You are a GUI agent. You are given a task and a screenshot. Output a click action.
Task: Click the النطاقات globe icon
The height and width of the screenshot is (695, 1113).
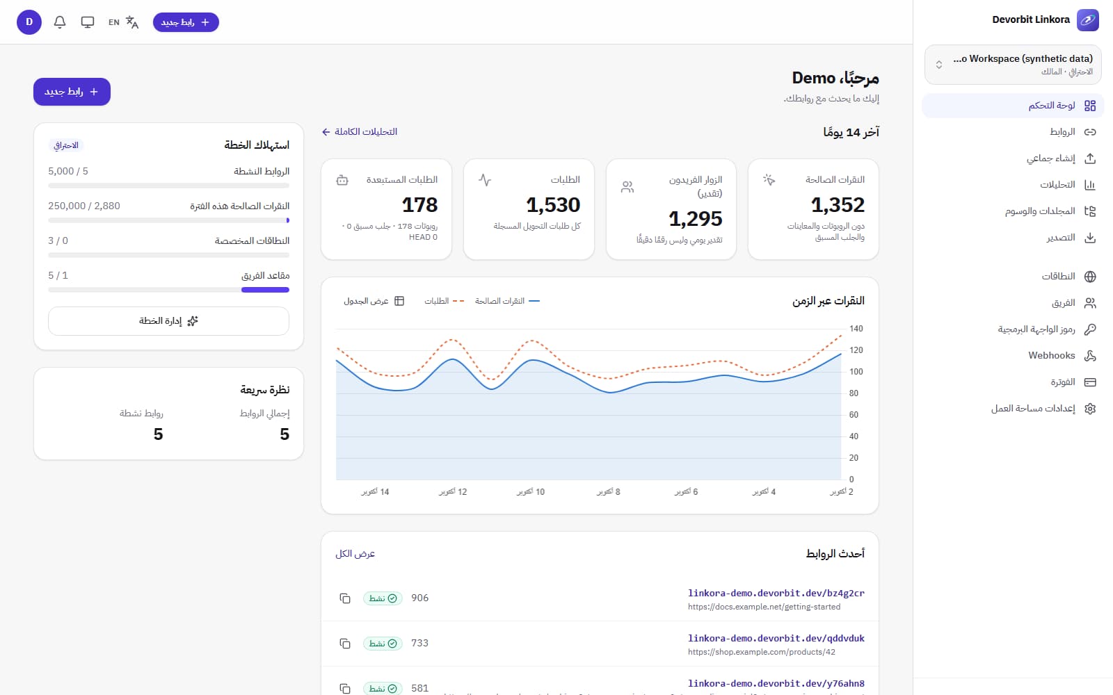(x=1090, y=277)
